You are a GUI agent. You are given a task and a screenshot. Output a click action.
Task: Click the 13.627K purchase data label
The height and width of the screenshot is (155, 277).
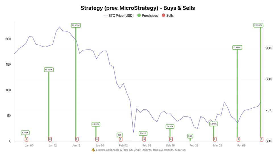pyautogui.click(x=49, y=70)
